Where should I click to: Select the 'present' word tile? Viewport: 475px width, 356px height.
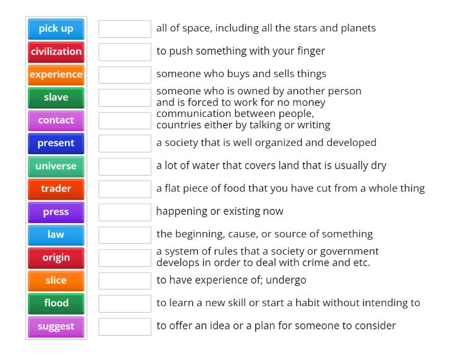tap(56, 143)
